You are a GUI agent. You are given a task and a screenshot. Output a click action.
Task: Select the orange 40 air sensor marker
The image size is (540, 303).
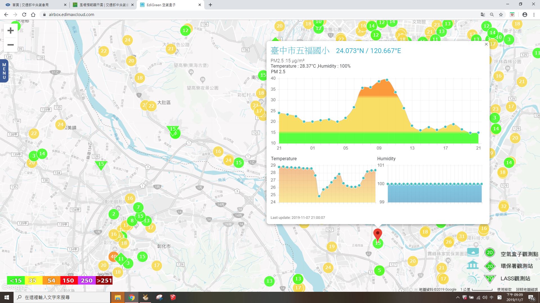[x=113, y=256]
